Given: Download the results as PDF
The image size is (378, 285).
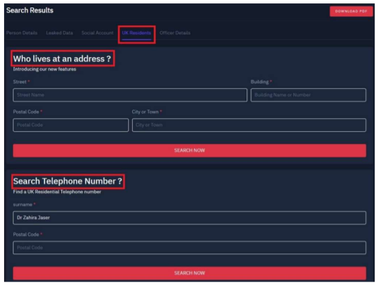Looking at the screenshot, I should 351,11.
